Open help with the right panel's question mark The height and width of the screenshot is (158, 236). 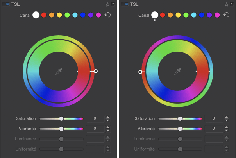pos(232,4)
